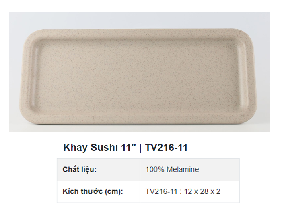This screenshot has height=213, width=286.
Task: Click the center of the tray's flat surface
Action: (x=139, y=76)
